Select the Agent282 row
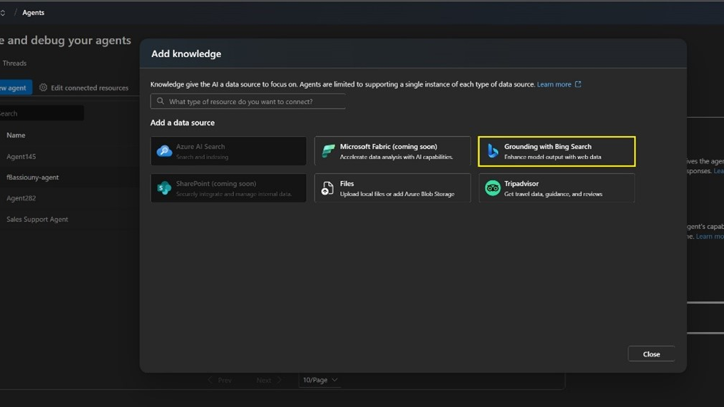724x407 pixels. (69, 198)
